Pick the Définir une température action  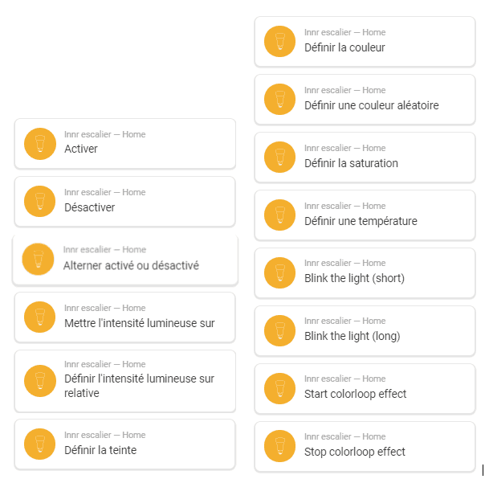(x=361, y=221)
